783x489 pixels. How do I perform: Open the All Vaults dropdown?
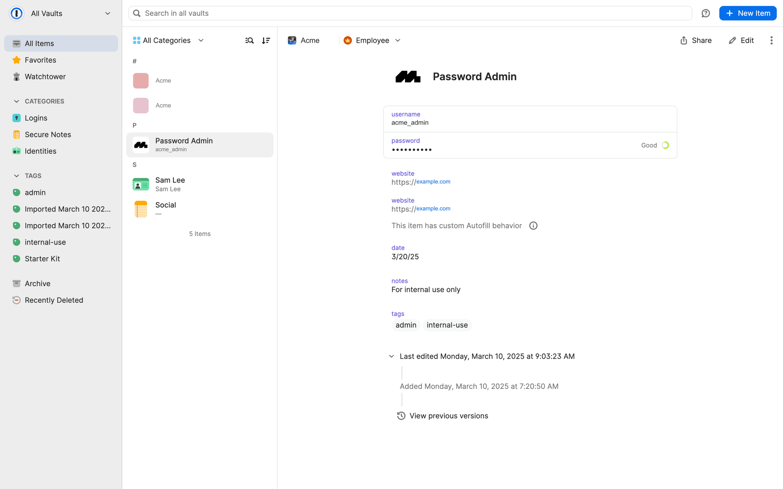[x=60, y=13]
